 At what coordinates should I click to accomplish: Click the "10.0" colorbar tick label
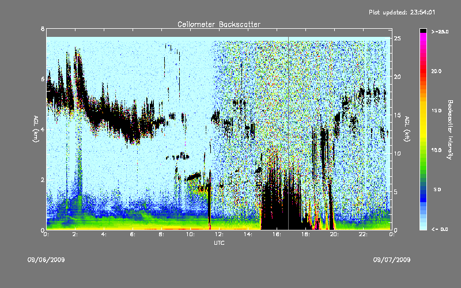click(x=436, y=150)
